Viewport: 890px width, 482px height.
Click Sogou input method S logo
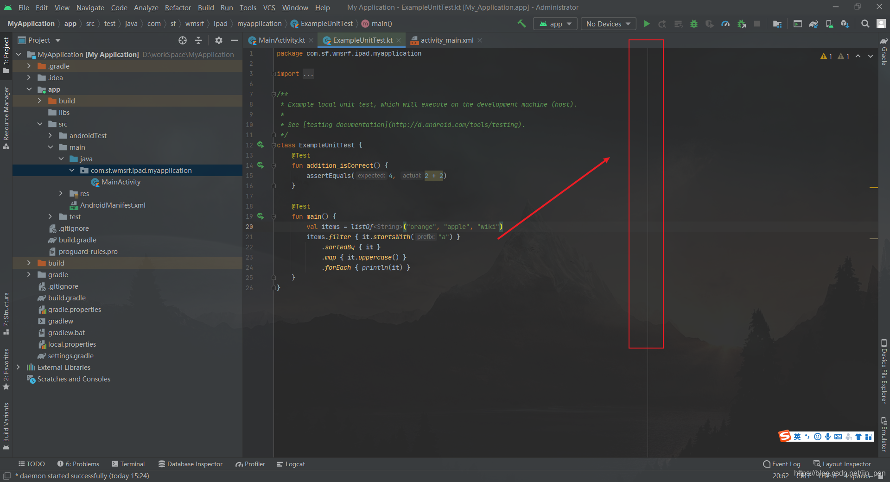[785, 436]
